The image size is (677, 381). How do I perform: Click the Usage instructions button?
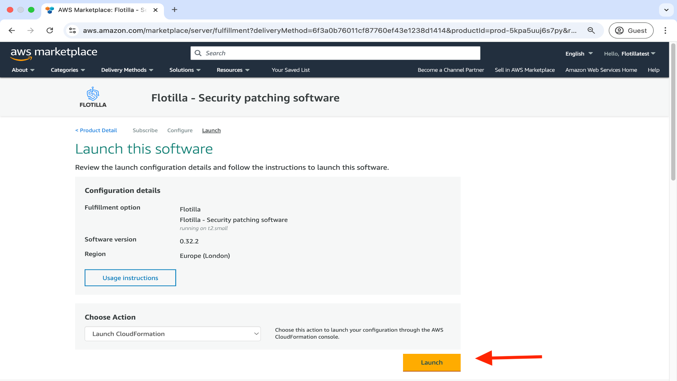[130, 278]
